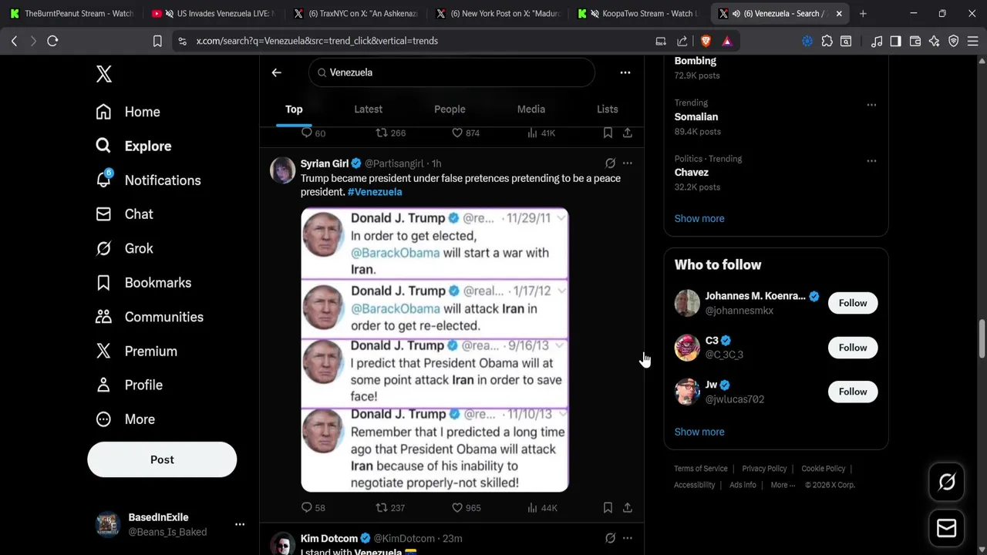Reply to the Syrian Girl post

pos(313,507)
